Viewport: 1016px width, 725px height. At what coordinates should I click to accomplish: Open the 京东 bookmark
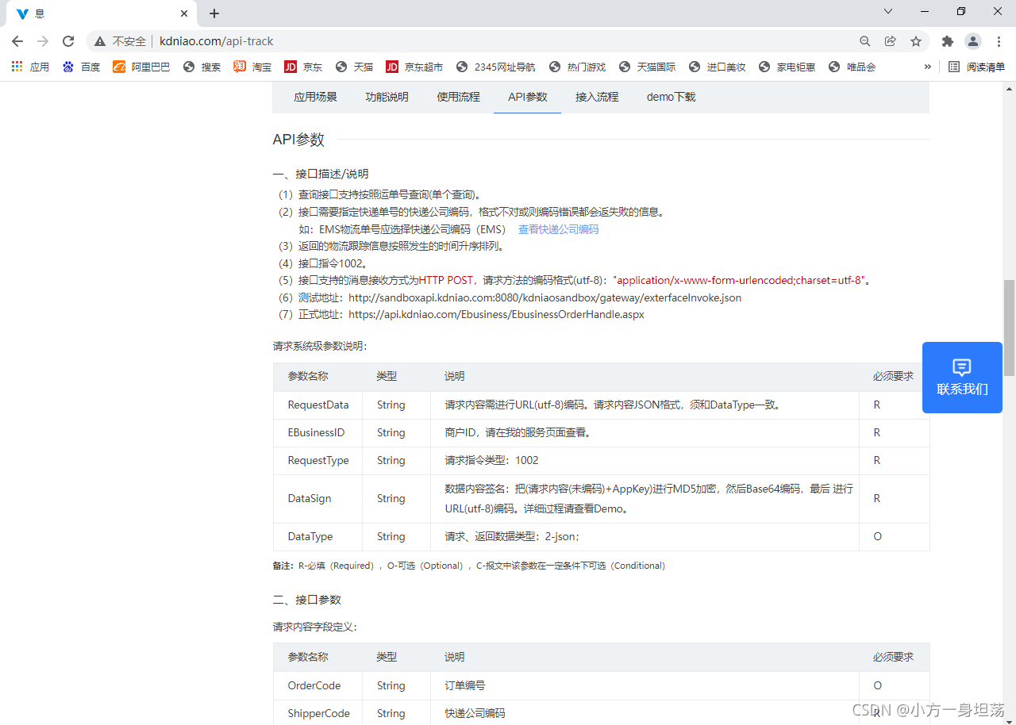point(303,67)
